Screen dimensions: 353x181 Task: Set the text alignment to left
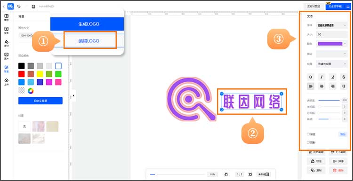point(311,86)
